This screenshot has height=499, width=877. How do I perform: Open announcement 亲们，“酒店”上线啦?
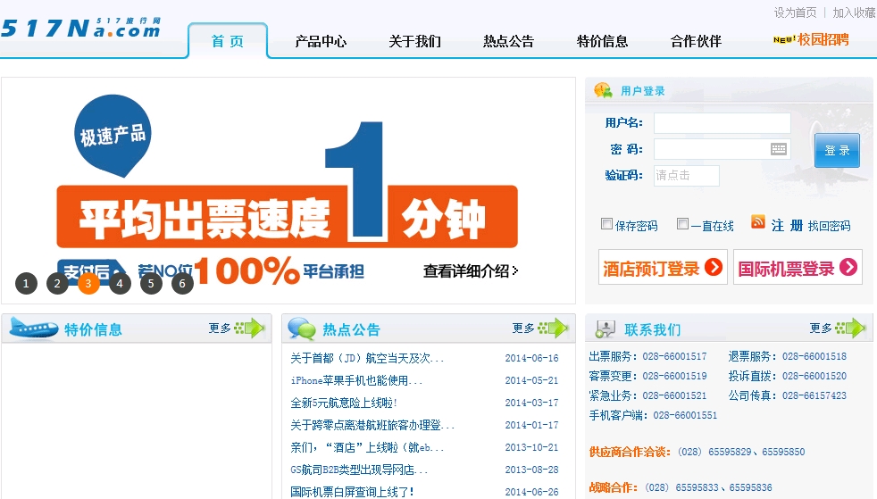367,447
